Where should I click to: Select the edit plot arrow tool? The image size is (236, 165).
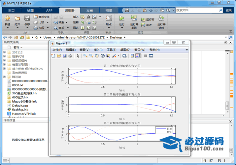pos(78,56)
